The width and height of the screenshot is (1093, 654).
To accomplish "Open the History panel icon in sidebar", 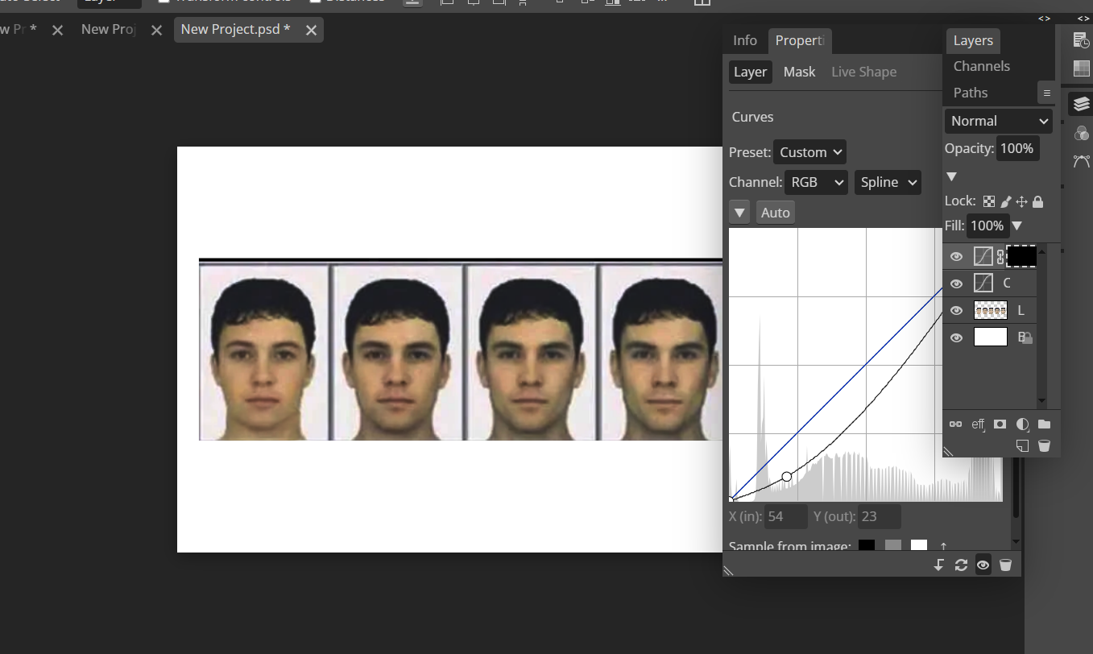I will click(1081, 40).
